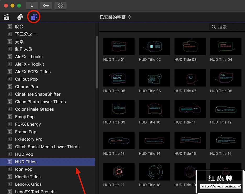245x194 pixels.
Task: Select HUD Title 12 thumbnail
Action: click(x=226, y=109)
